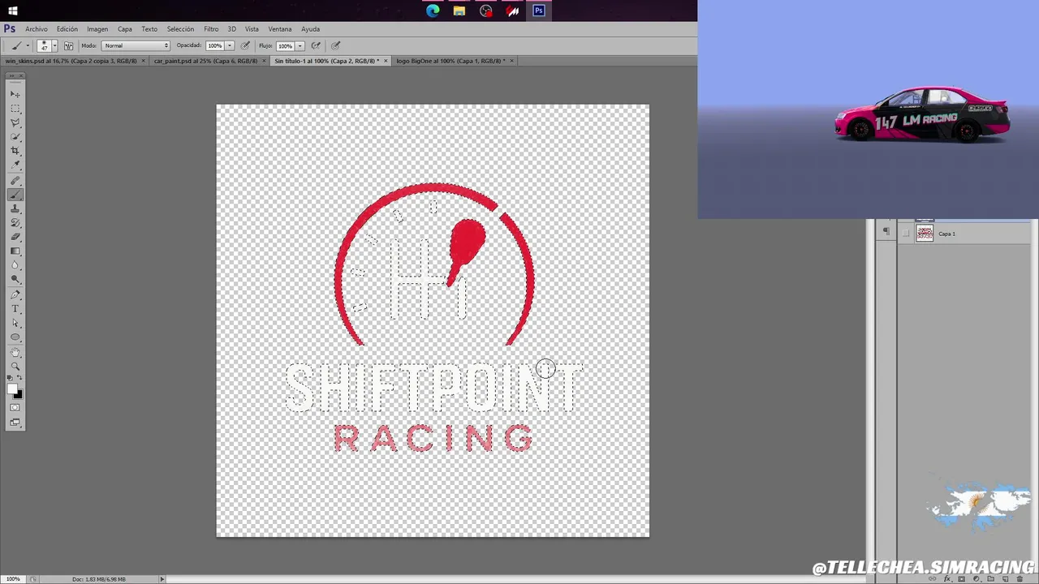
Task: Select the Clone Stamp tool
Action: coord(15,209)
